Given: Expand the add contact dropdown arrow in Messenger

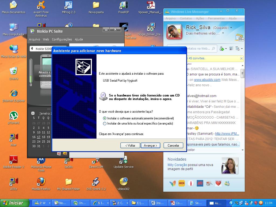Looking at the screenshot, I should 226,49.
